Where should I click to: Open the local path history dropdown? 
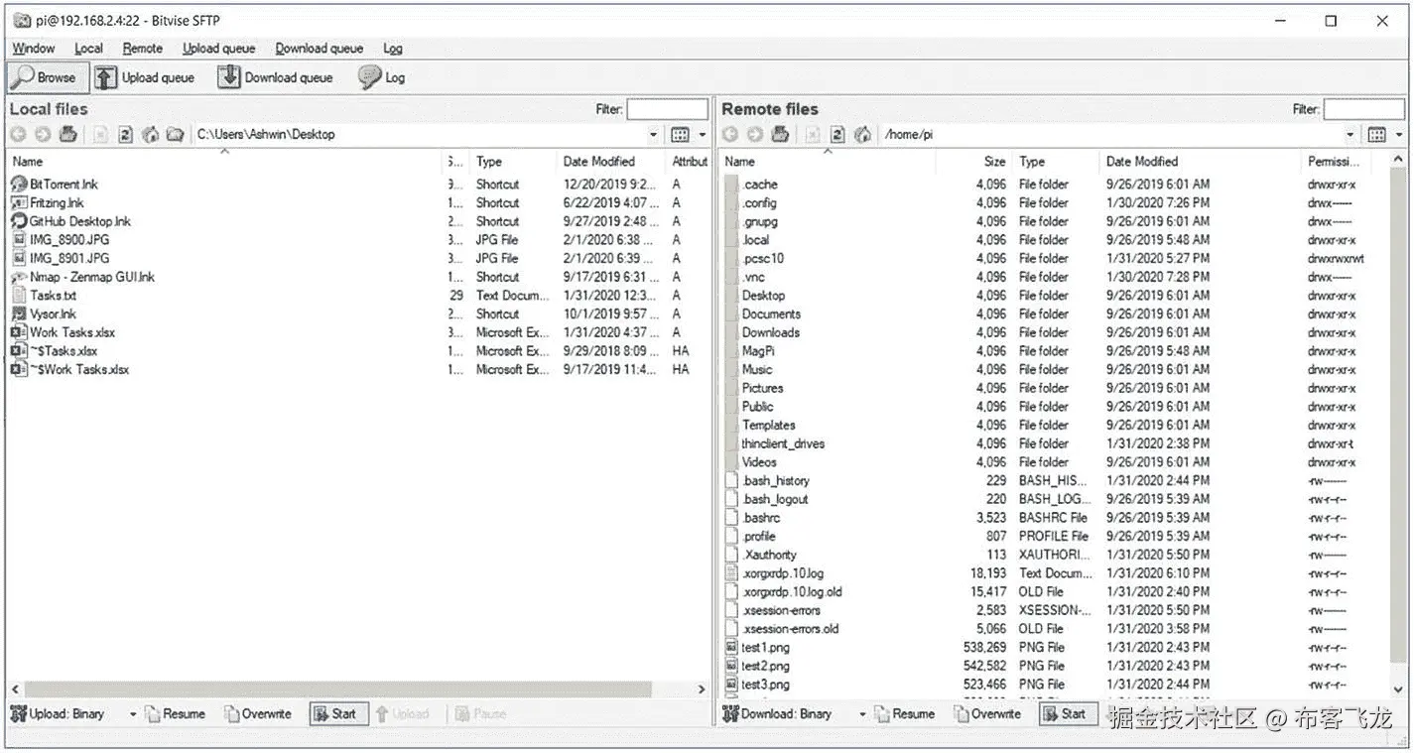[x=654, y=134]
